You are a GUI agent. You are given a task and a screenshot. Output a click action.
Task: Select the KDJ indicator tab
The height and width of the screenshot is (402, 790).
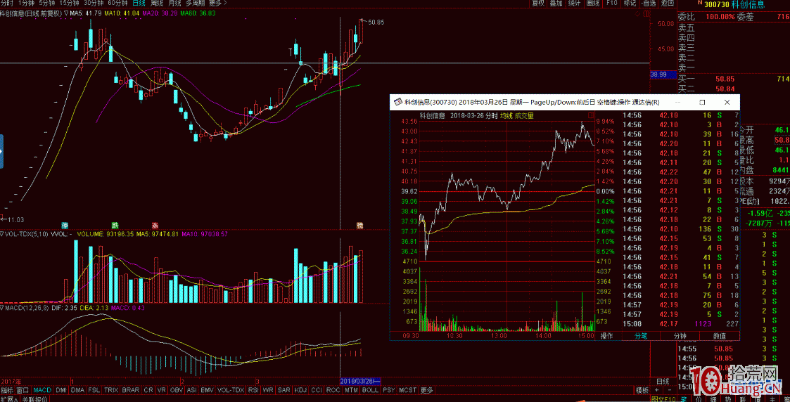click(301, 390)
